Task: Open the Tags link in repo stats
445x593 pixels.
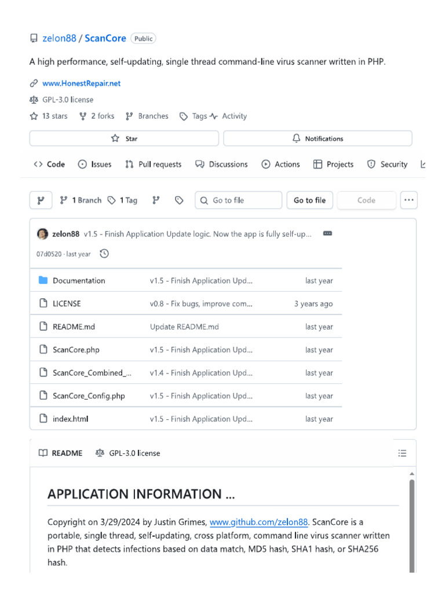Action: (194, 116)
